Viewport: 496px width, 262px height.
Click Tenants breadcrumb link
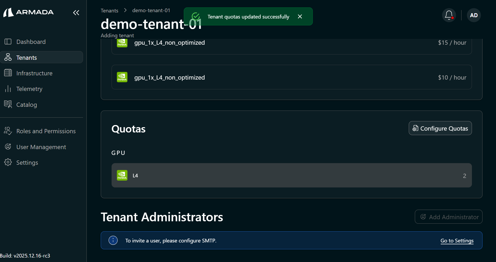point(109,11)
